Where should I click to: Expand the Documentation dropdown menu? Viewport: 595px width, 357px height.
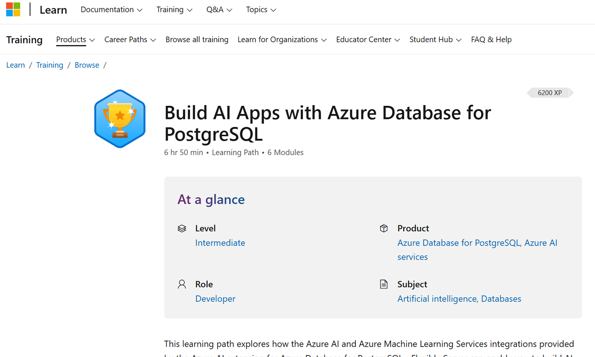click(111, 10)
